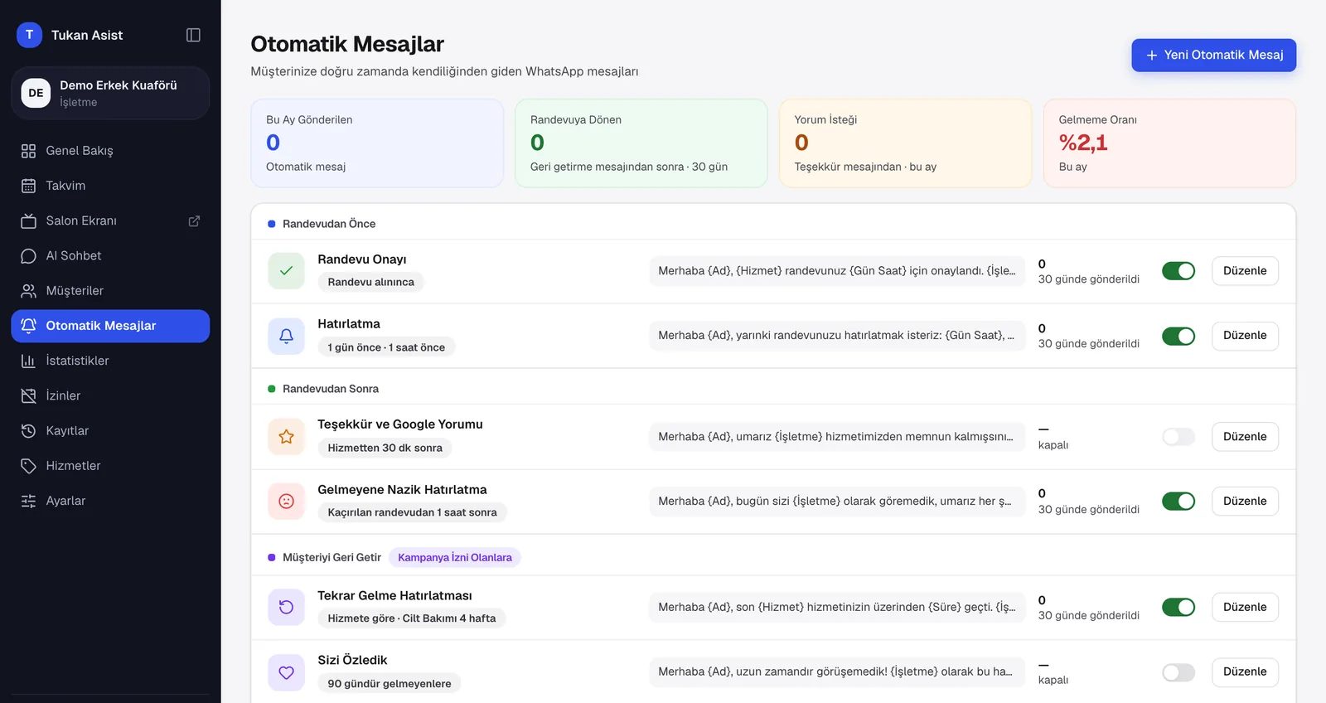Open Takvim calendar page
This screenshot has height=703, width=1326.
click(x=110, y=186)
